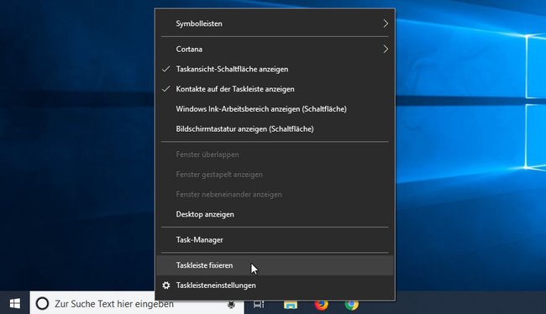Click the microphone icon in search box
Image resolution: width=546 pixels, height=314 pixels.
pos(231,305)
